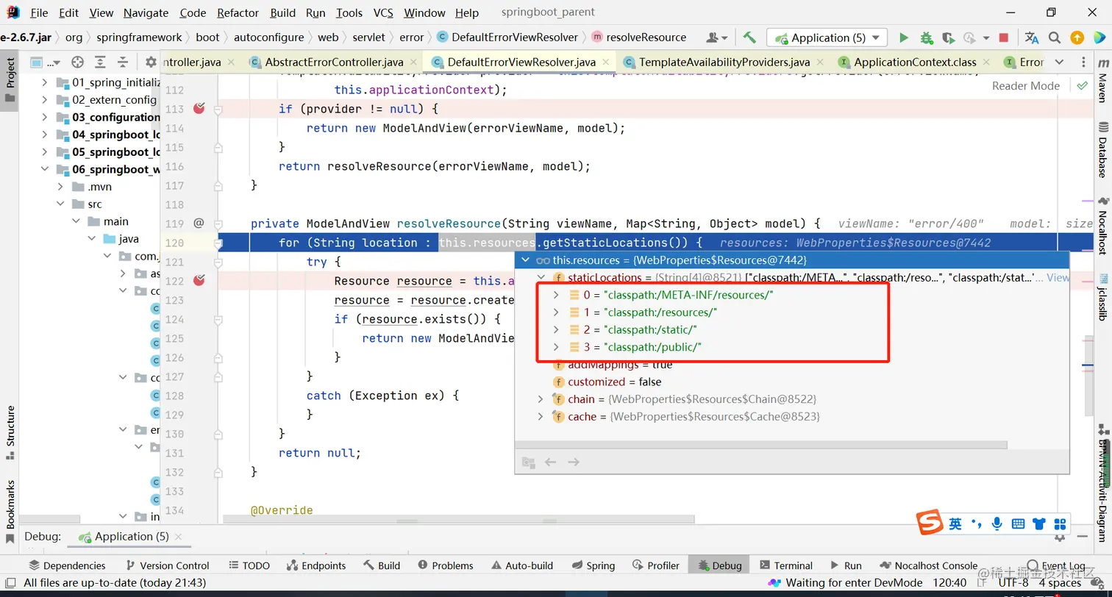Open the Database tool window
This screenshot has height=597, width=1112.
pos(1102,151)
